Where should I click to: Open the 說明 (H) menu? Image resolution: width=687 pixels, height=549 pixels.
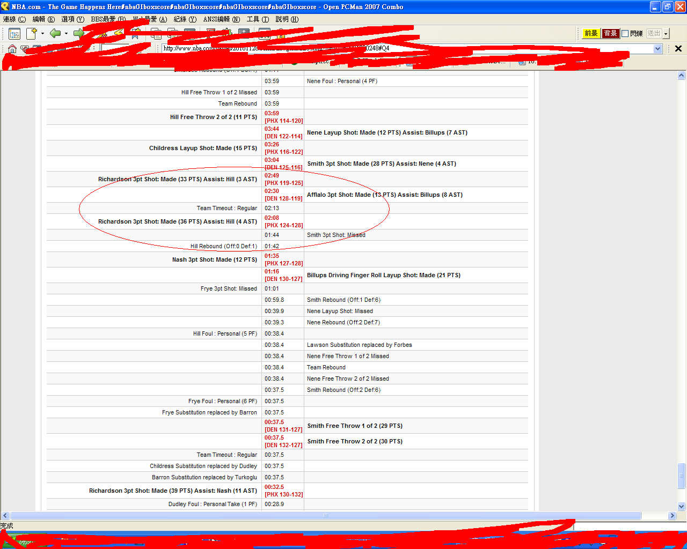coord(287,19)
